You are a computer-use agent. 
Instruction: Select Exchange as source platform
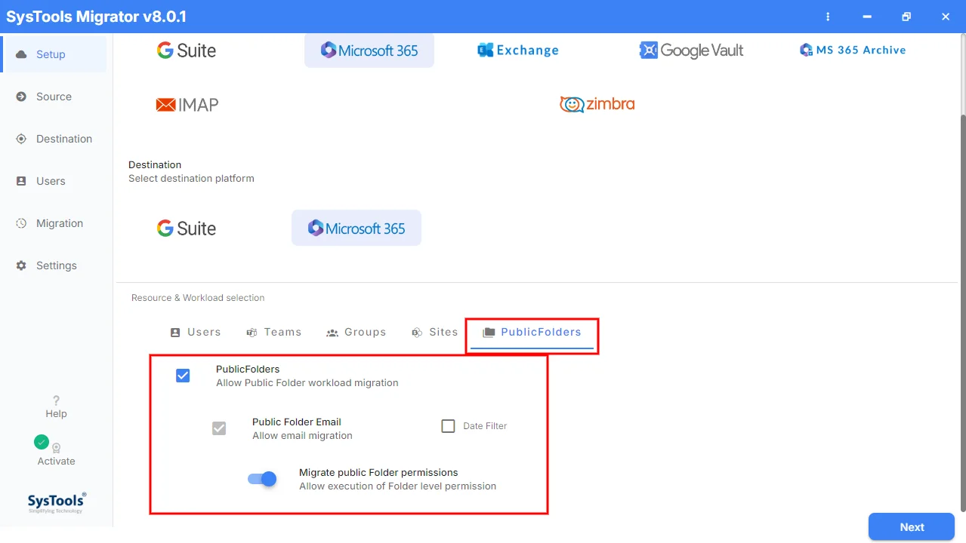point(518,51)
